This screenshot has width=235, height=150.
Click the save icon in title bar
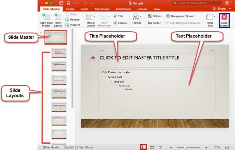(68, 3)
